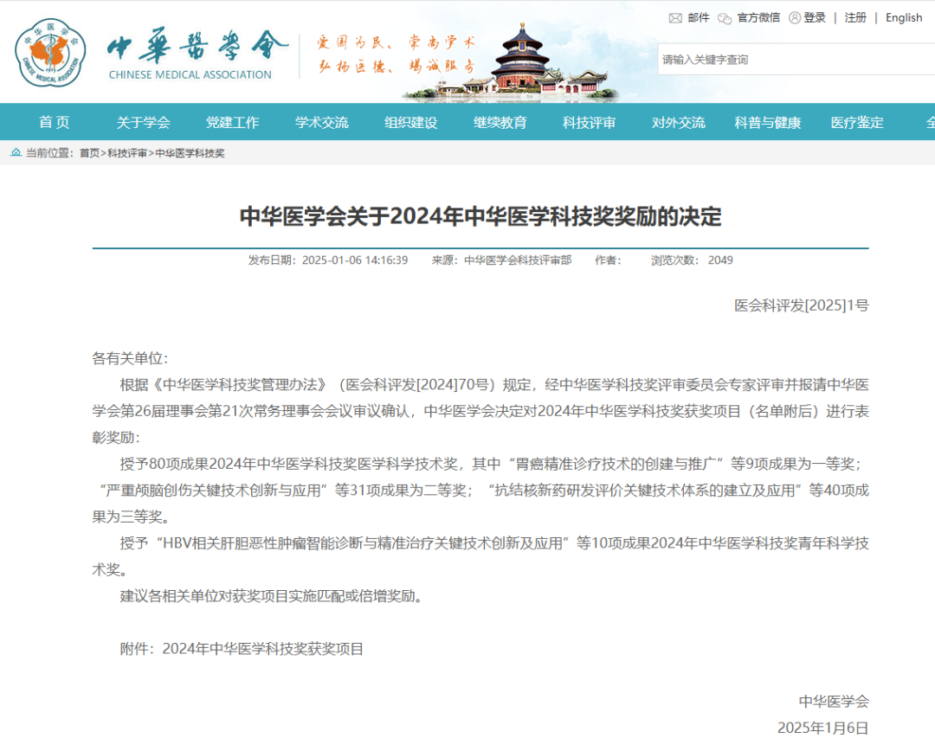Click the date 2025年1月6日 at bottom
The height and width of the screenshot is (751, 935).
(823, 728)
